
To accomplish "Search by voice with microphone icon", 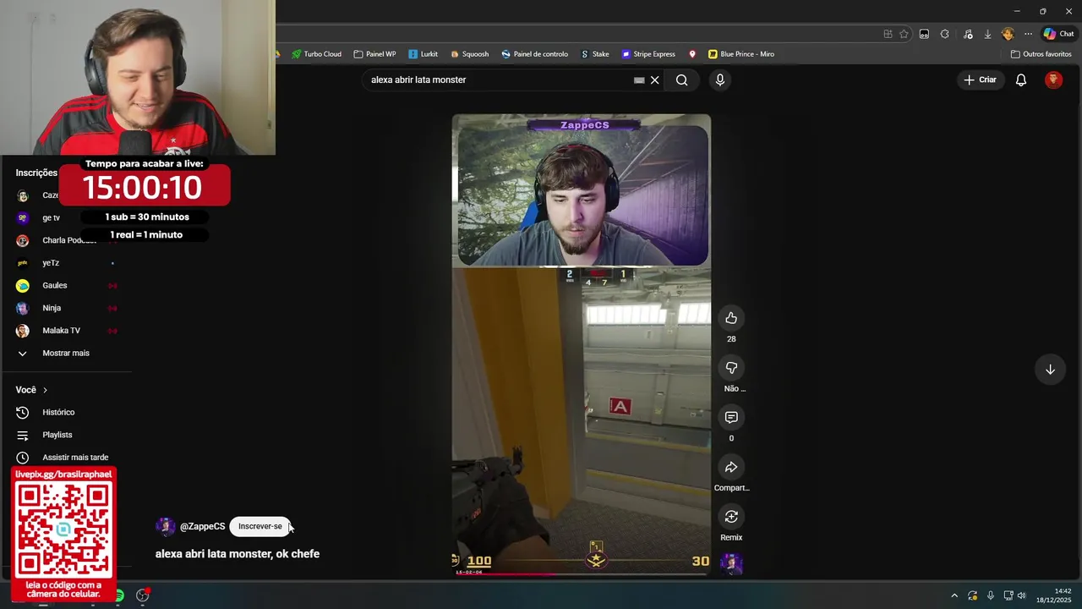I will pyautogui.click(x=720, y=80).
